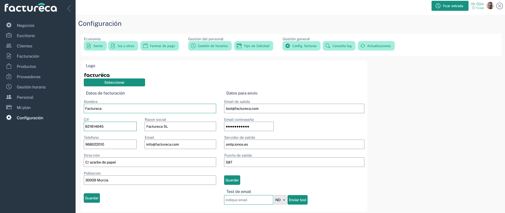
Task: Click the Escritorio briefcase icon
Action: pyautogui.click(x=9, y=35)
